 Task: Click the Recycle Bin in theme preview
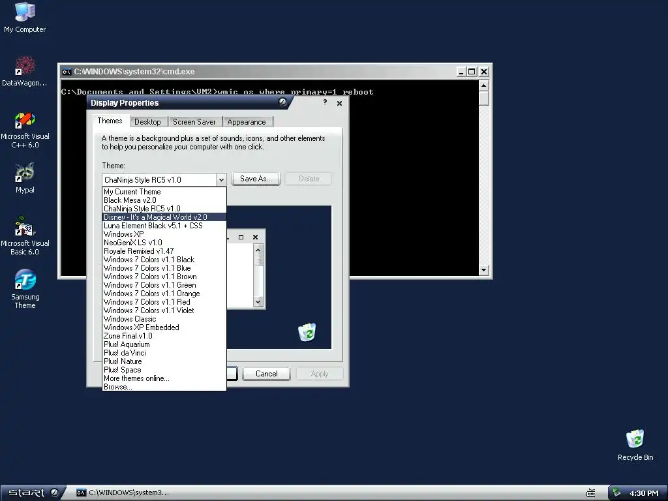click(307, 332)
